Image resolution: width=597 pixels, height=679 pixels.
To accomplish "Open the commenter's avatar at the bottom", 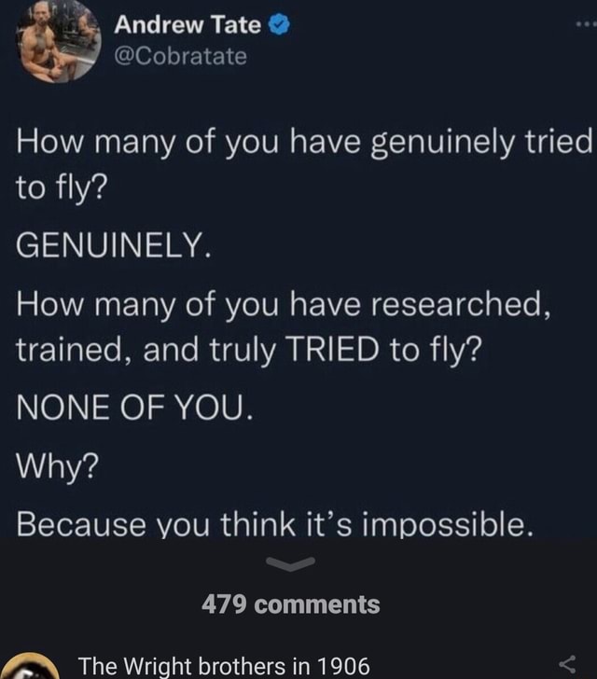I will (32, 666).
